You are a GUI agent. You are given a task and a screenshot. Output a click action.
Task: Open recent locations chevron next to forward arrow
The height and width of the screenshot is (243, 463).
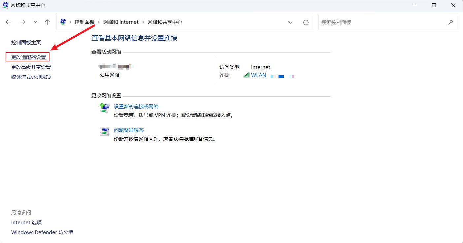point(35,22)
